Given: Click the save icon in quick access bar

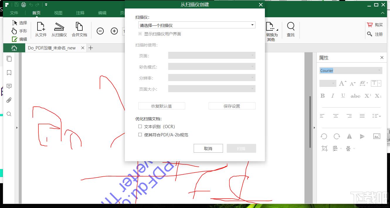Looking at the screenshot, I should pos(17,5).
